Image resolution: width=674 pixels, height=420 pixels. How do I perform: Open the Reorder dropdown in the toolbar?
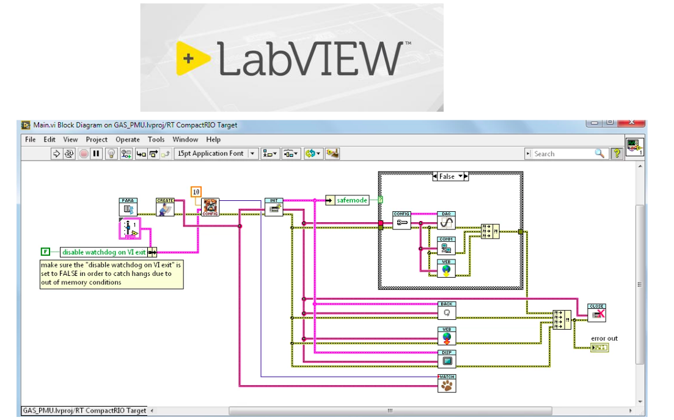(x=312, y=154)
